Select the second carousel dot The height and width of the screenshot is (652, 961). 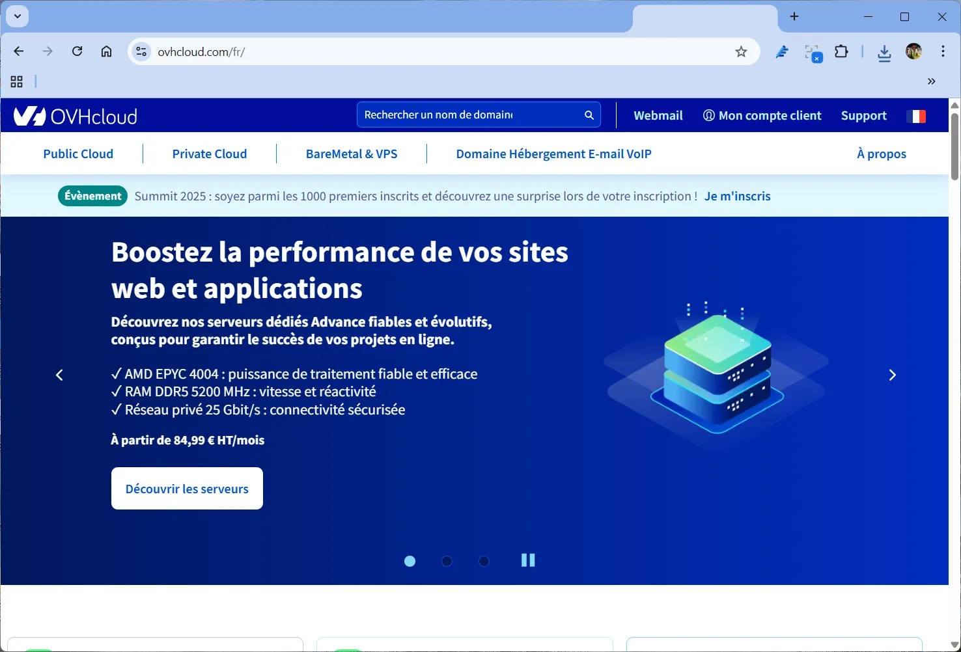[447, 561]
